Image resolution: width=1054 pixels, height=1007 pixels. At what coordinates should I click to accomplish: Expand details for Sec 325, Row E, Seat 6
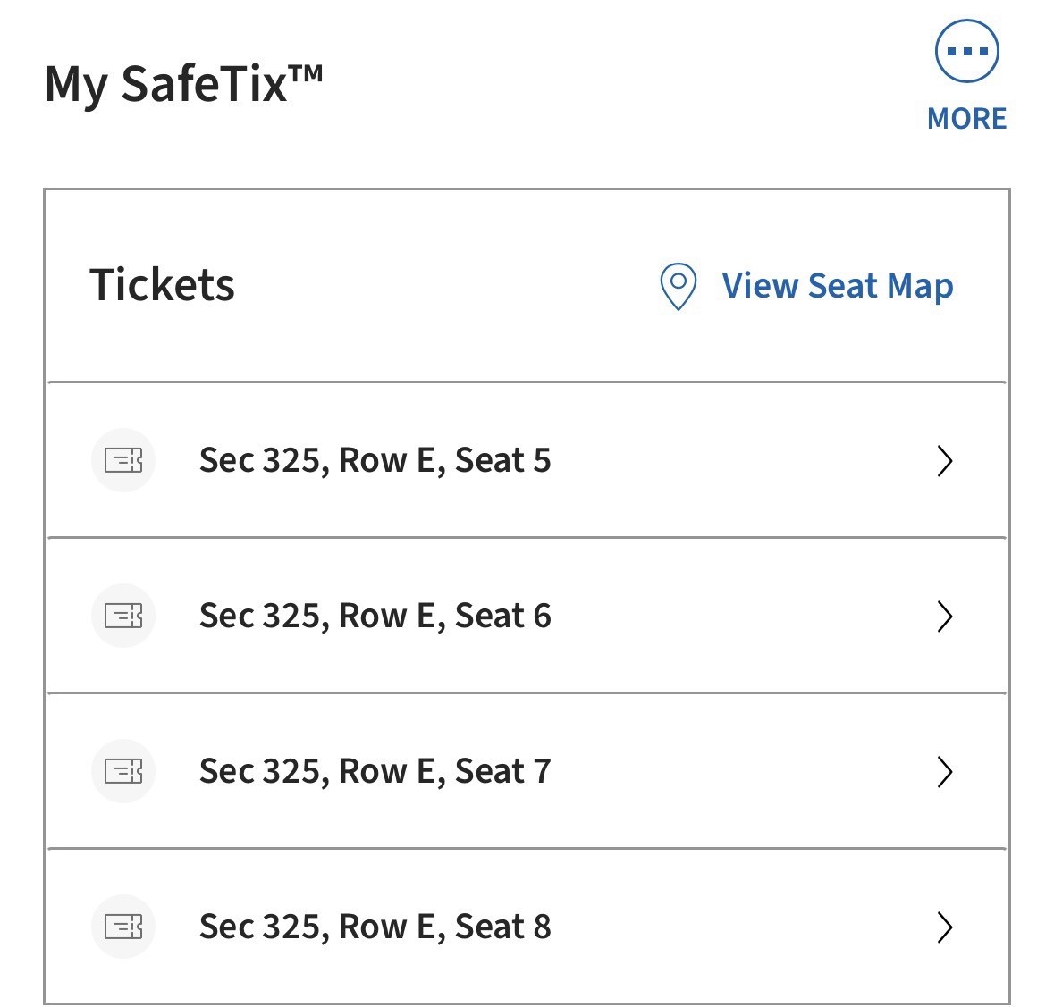tap(945, 617)
